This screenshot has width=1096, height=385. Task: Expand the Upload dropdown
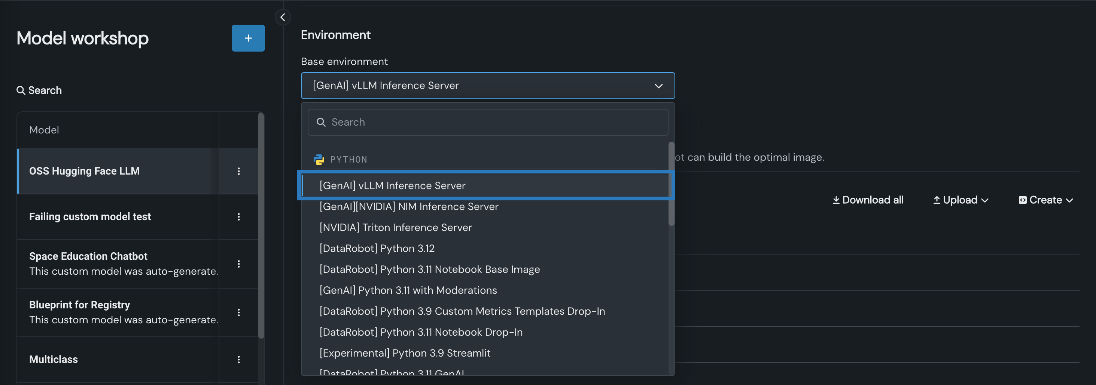coord(960,200)
